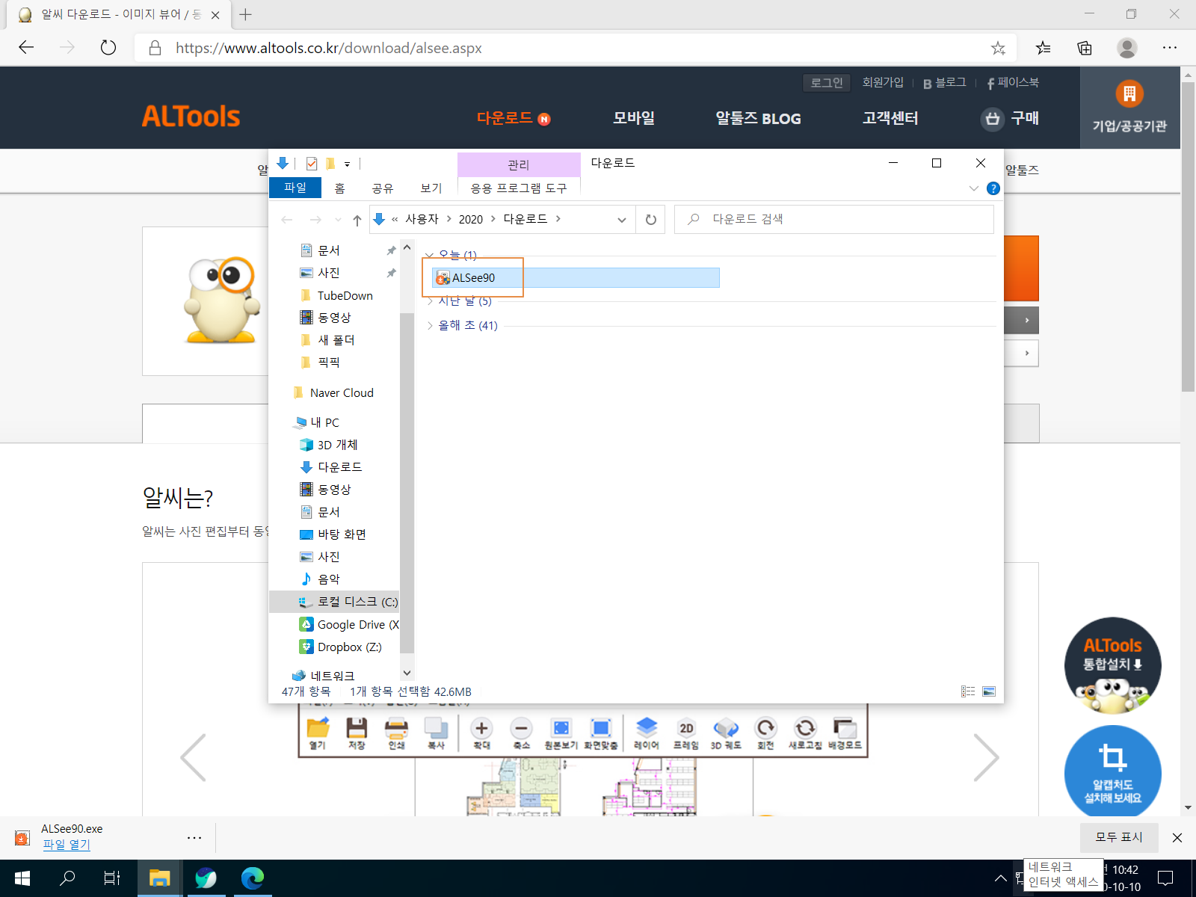The width and height of the screenshot is (1196, 897).
Task: Open TubeDown folder in navigation pane
Action: [345, 295]
